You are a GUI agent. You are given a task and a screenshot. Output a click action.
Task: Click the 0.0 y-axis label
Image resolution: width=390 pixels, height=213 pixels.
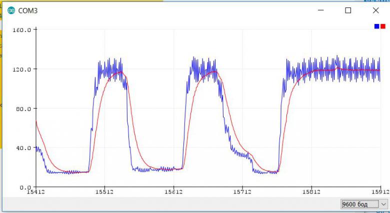coord(26,187)
